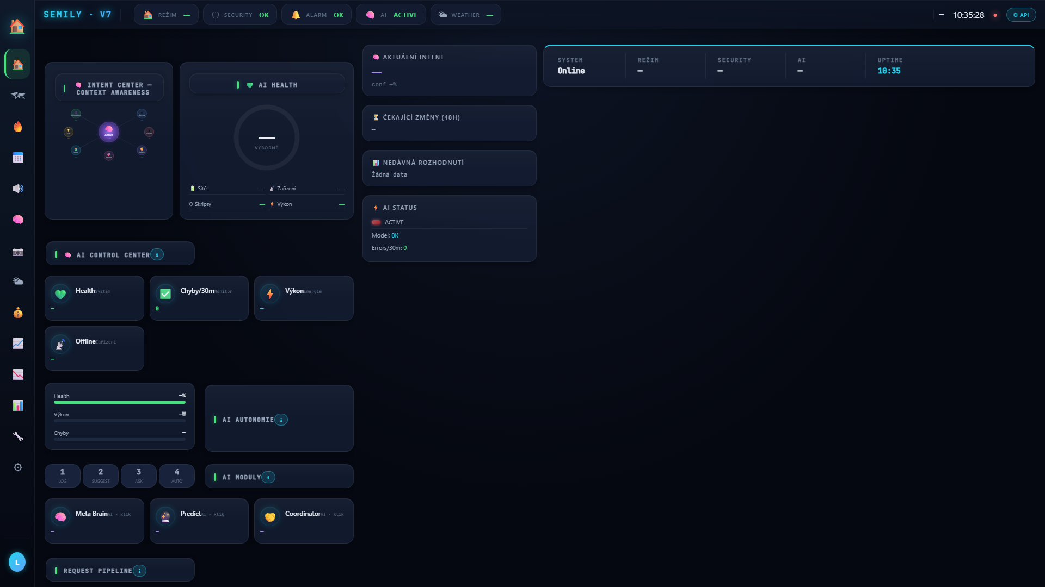The image size is (1045, 587).
Task: Open the Chyby/30m Monitor card
Action: (x=199, y=298)
